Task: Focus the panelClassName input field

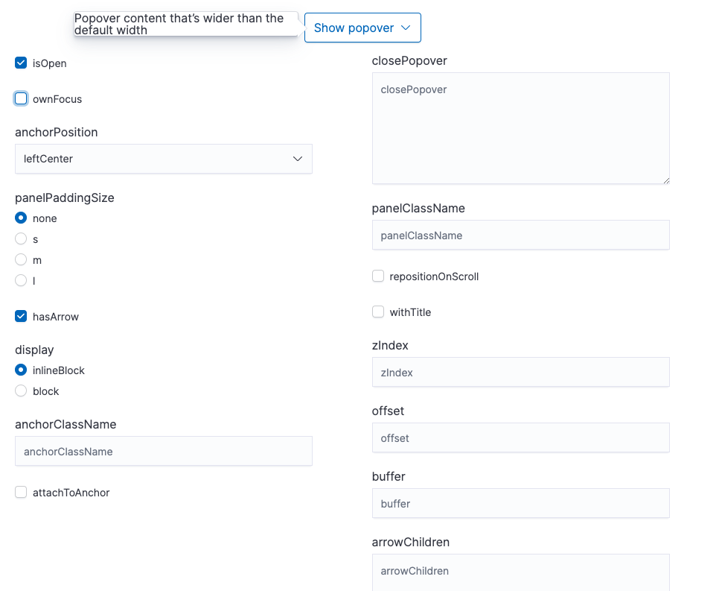Action: 520,235
